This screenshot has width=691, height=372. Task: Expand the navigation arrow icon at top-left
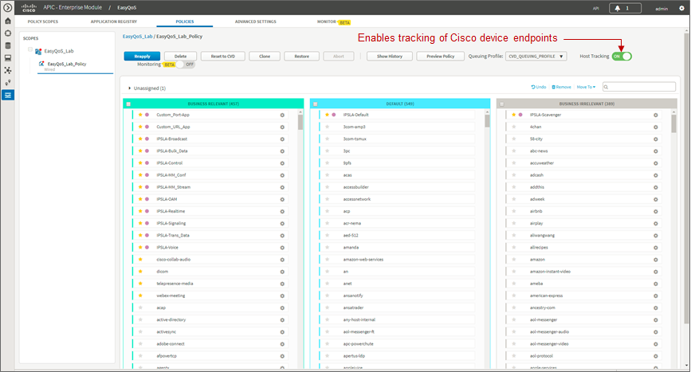coord(7,7)
